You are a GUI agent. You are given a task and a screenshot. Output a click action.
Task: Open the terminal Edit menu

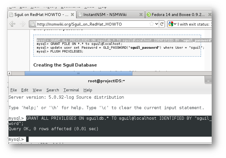(25, 90)
